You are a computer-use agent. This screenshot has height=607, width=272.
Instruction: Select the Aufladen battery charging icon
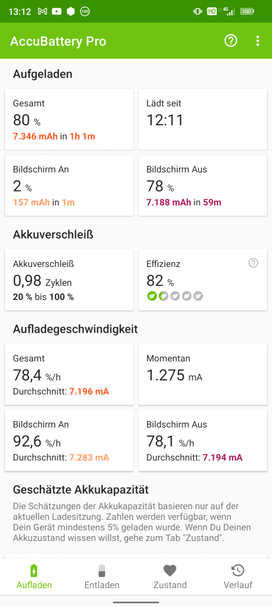click(34, 570)
